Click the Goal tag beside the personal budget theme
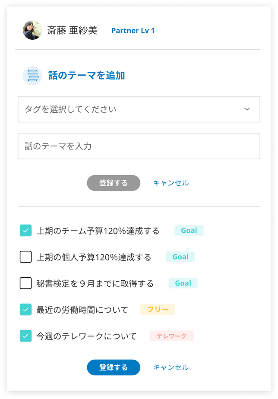This screenshot has width=278, height=399. coord(180,257)
